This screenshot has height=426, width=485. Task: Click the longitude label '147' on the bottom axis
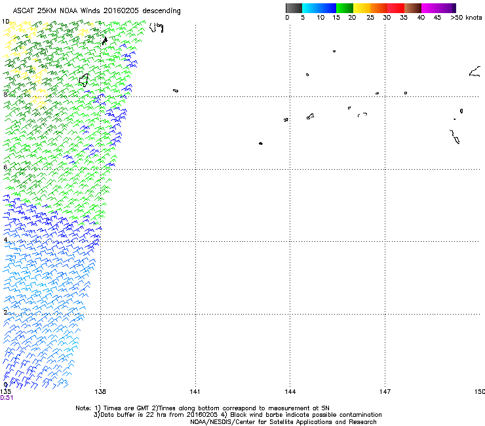click(x=385, y=392)
